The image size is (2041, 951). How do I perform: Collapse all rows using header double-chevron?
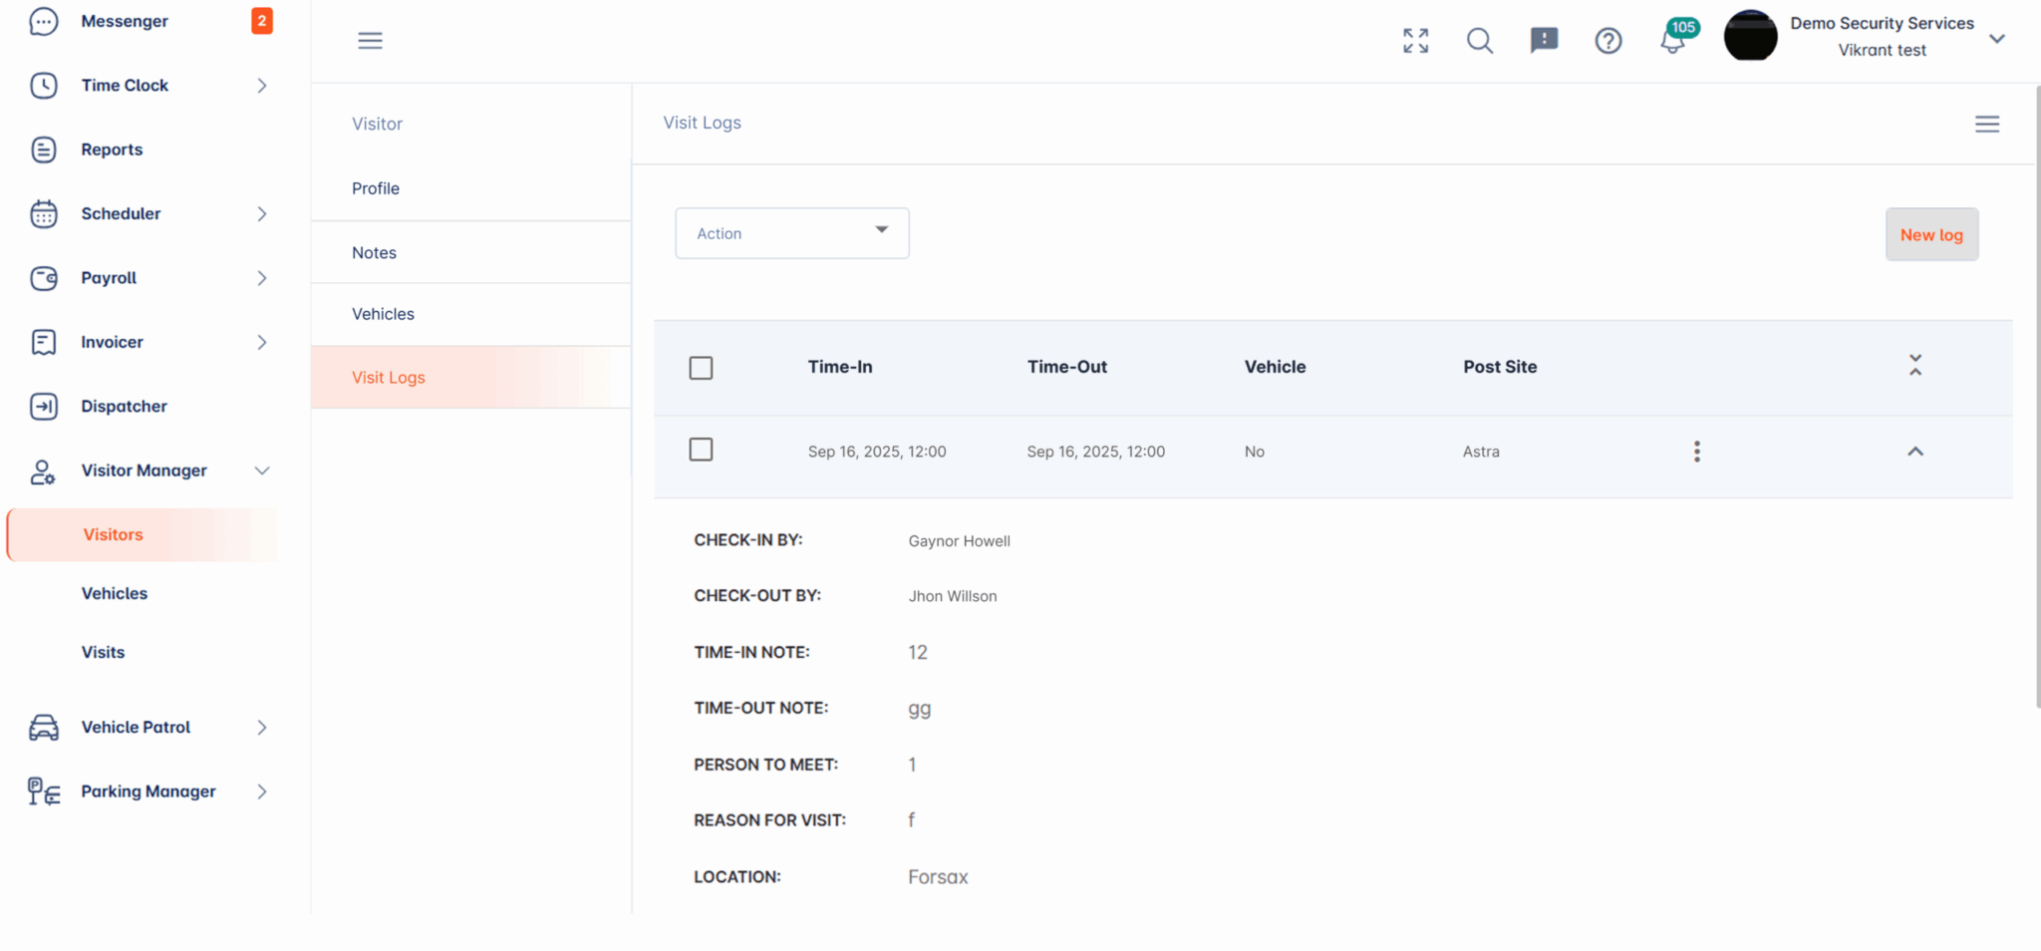pyautogui.click(x=1914, y=366)
